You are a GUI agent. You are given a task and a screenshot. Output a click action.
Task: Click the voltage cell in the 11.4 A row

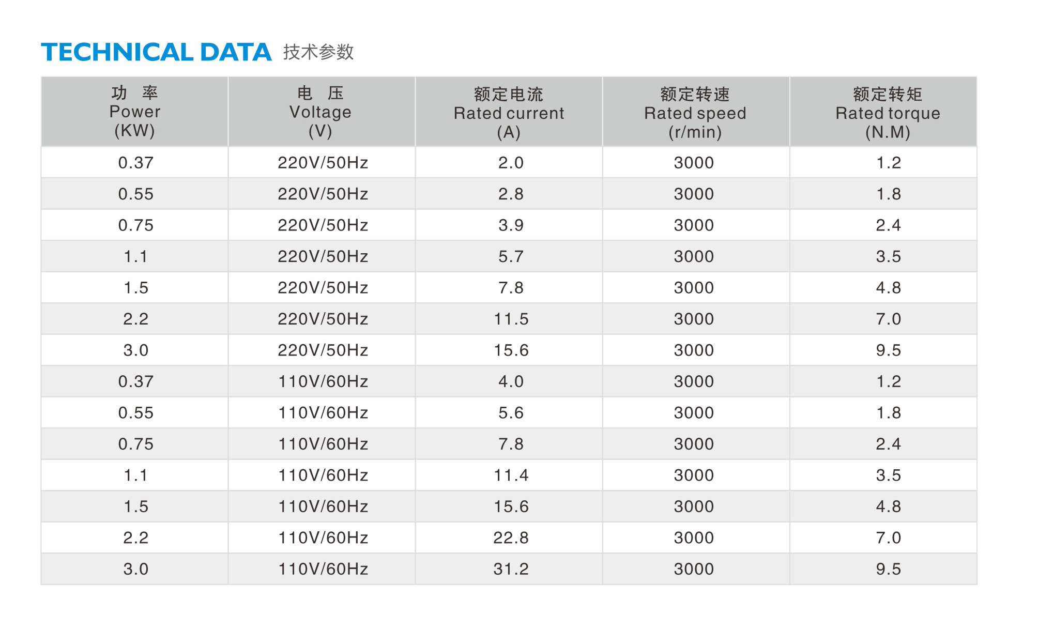pos(322,475)
